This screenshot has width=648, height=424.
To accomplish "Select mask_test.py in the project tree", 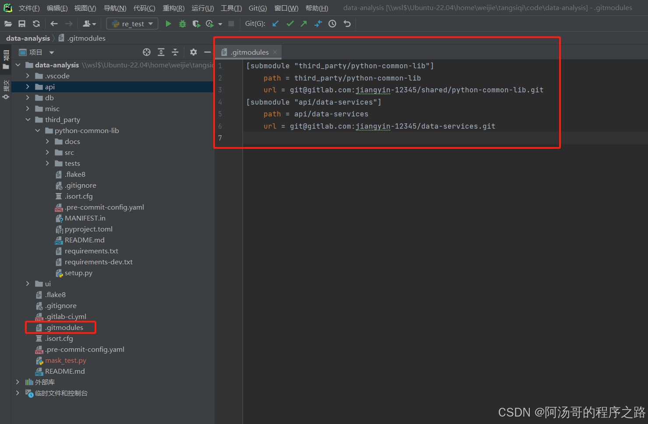I will point(66,360).
